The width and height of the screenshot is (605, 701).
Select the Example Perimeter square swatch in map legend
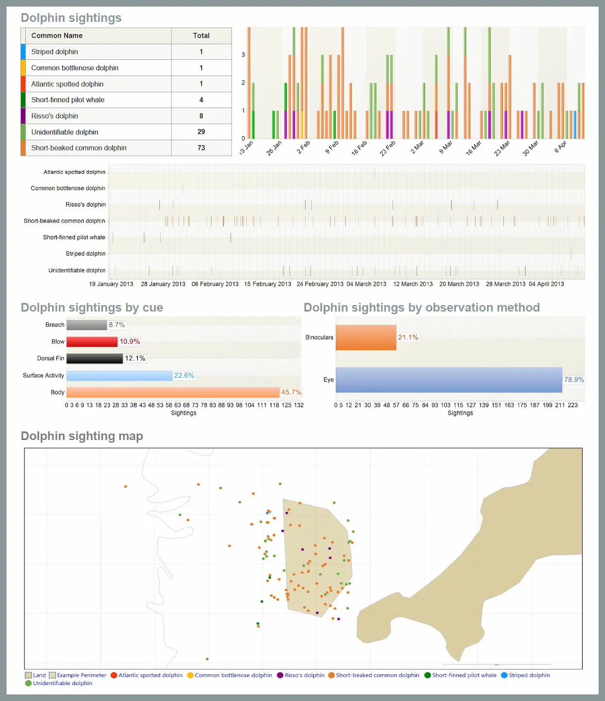52,675
